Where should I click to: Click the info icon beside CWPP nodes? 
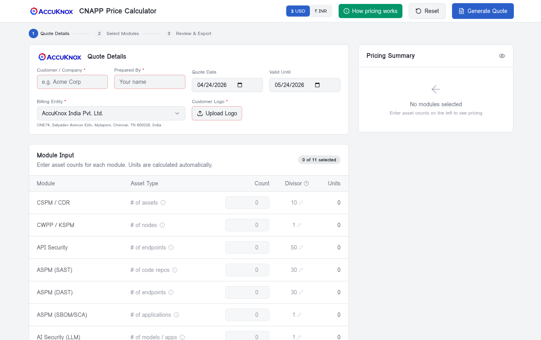tap(162, 225)
